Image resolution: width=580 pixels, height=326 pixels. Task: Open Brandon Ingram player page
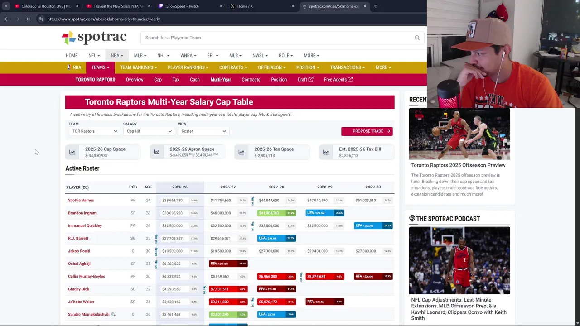[x=82, y=213]
